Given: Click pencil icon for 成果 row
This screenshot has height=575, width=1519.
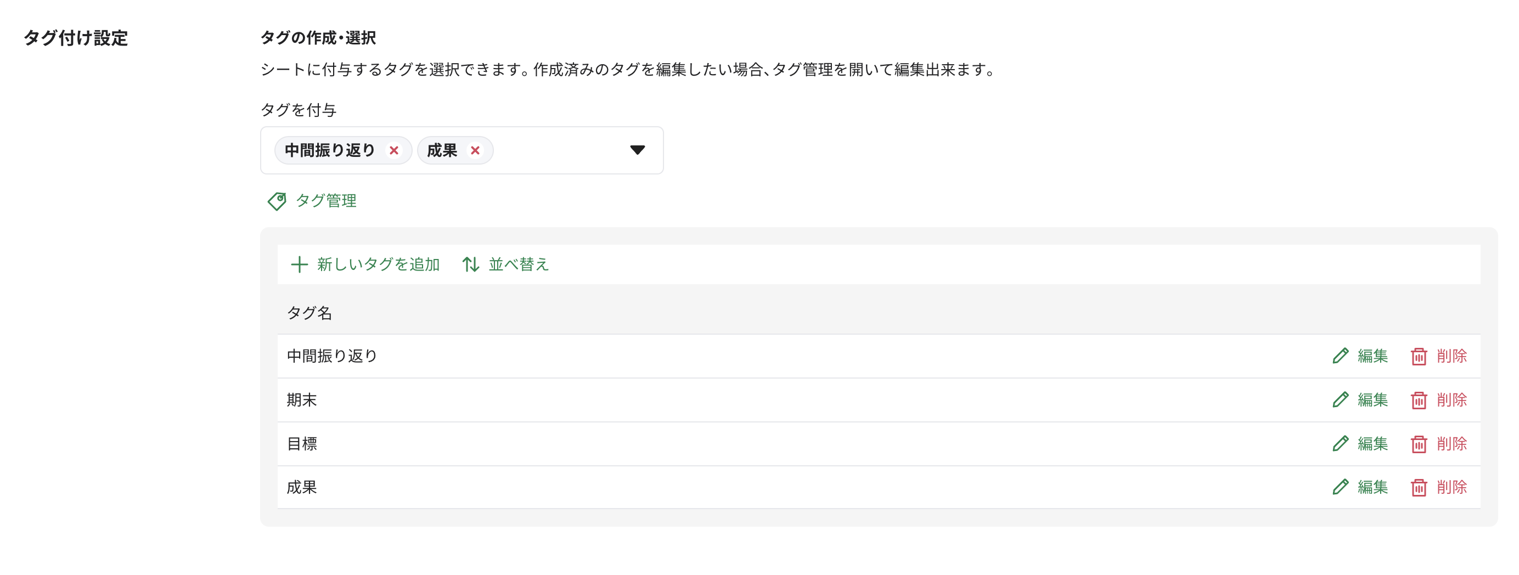Looking at the screenshot, I should [x=1340, y=487].
